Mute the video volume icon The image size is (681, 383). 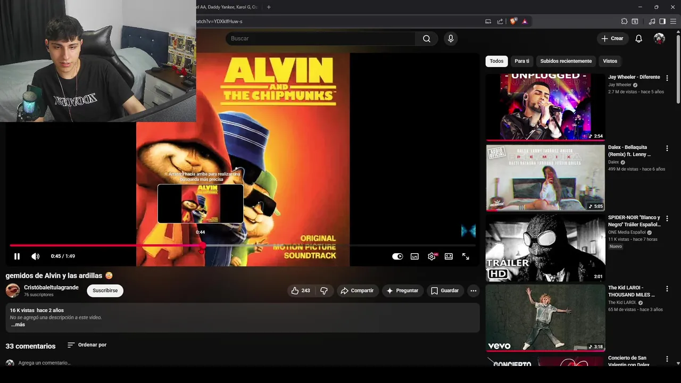click(35, 256)
